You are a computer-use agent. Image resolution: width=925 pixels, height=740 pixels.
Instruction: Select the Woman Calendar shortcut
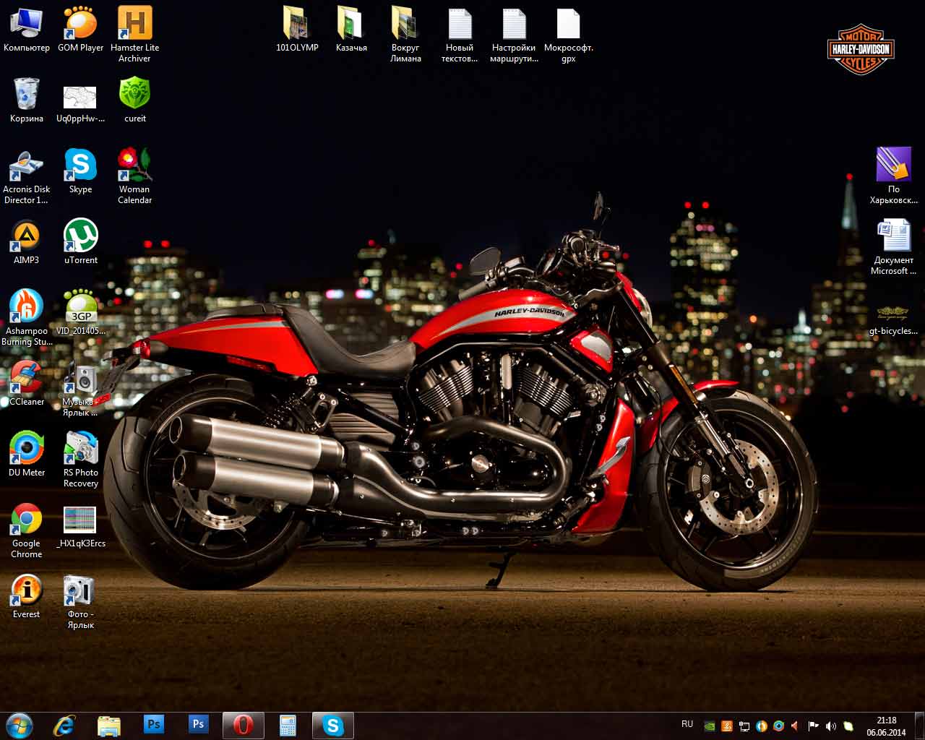click(x=134, y=165)
